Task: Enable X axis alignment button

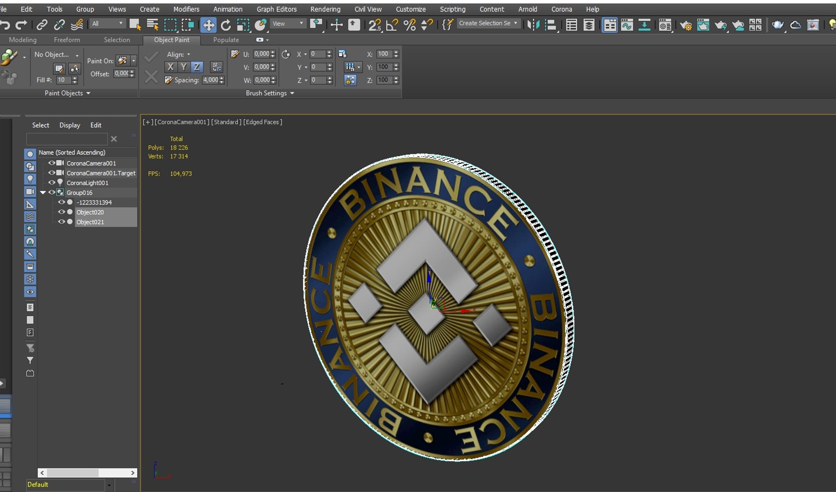Action: point(170,67)
